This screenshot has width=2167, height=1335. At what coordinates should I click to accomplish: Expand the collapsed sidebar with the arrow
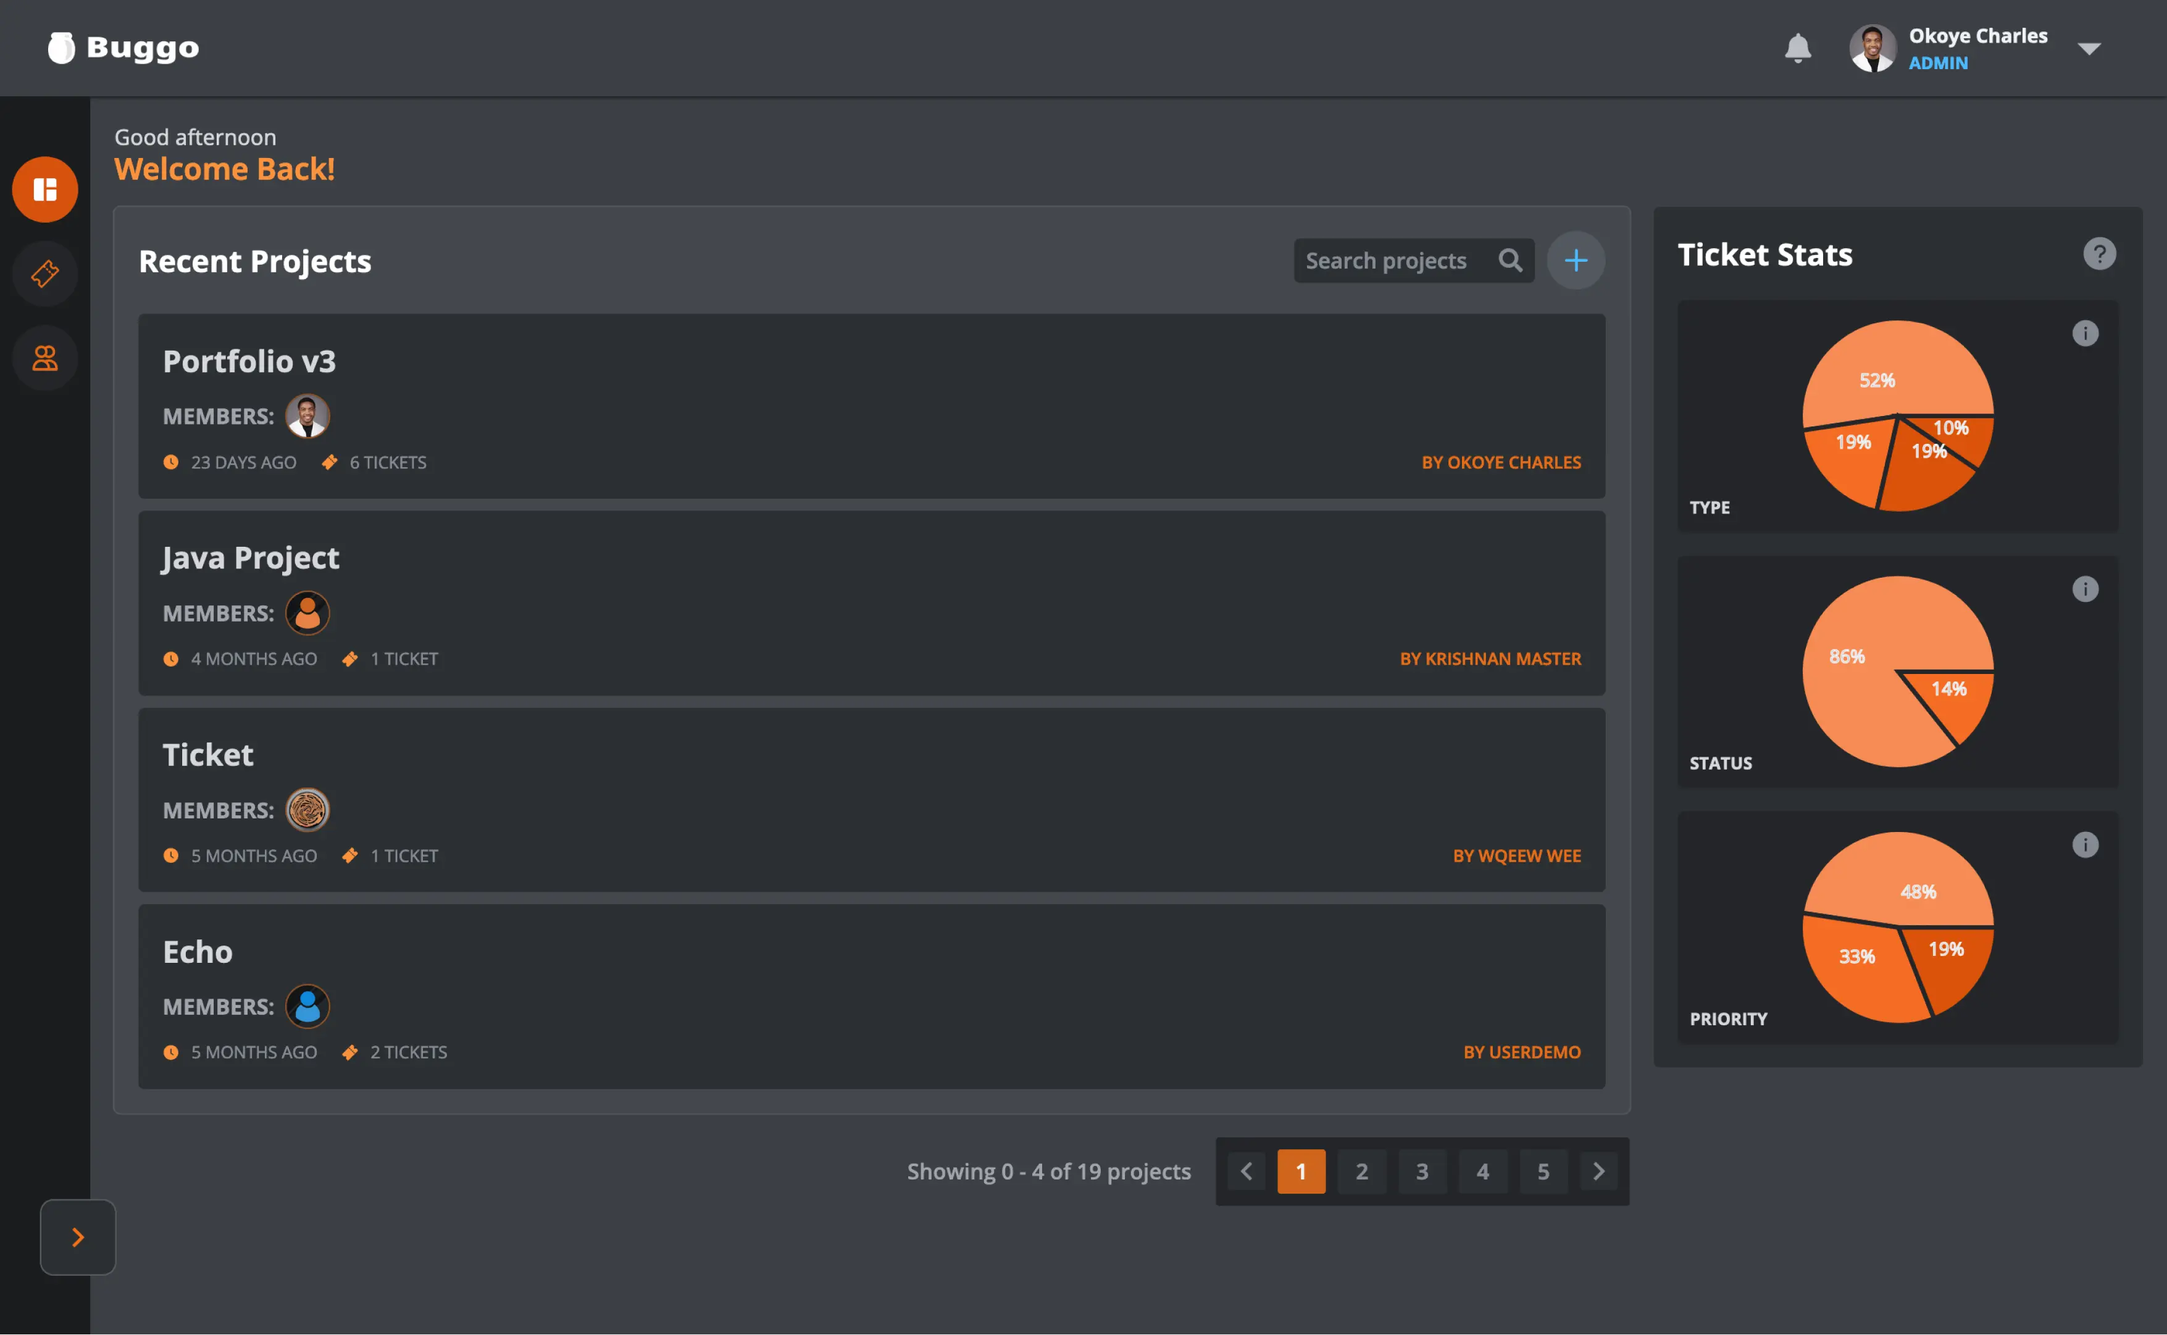tap(78, 1237)
